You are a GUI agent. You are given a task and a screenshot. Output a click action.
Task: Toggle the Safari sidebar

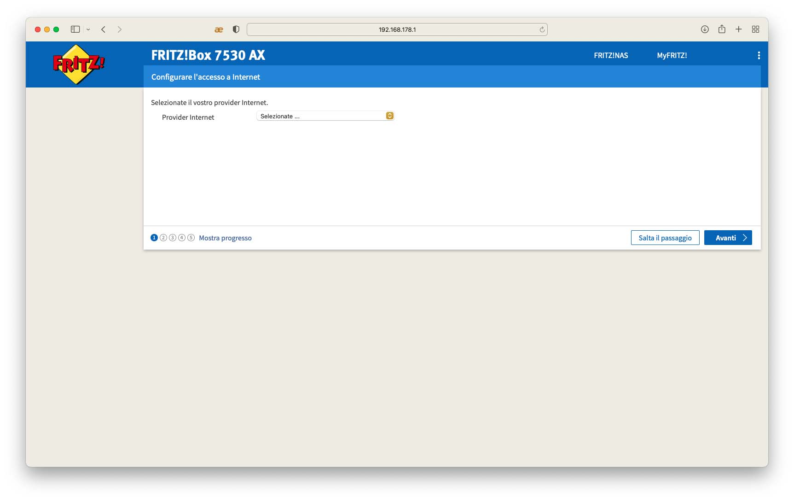(75, 29)
